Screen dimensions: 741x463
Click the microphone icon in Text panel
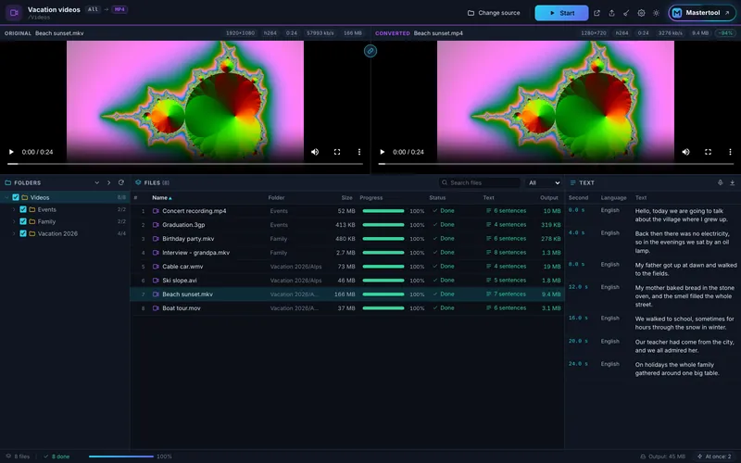pyautogui.click(x=721, y=182)
